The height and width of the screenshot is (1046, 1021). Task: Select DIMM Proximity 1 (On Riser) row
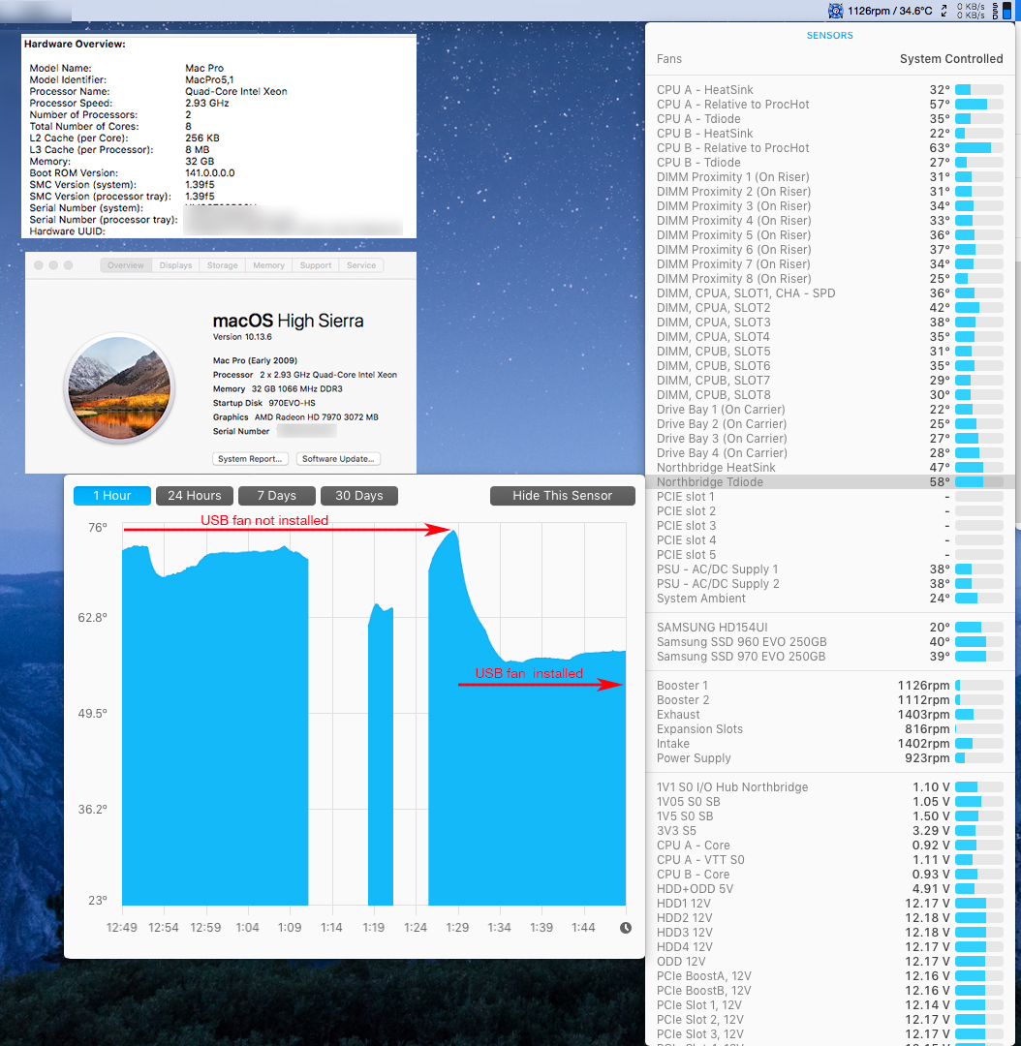click(x=829, y=177)
